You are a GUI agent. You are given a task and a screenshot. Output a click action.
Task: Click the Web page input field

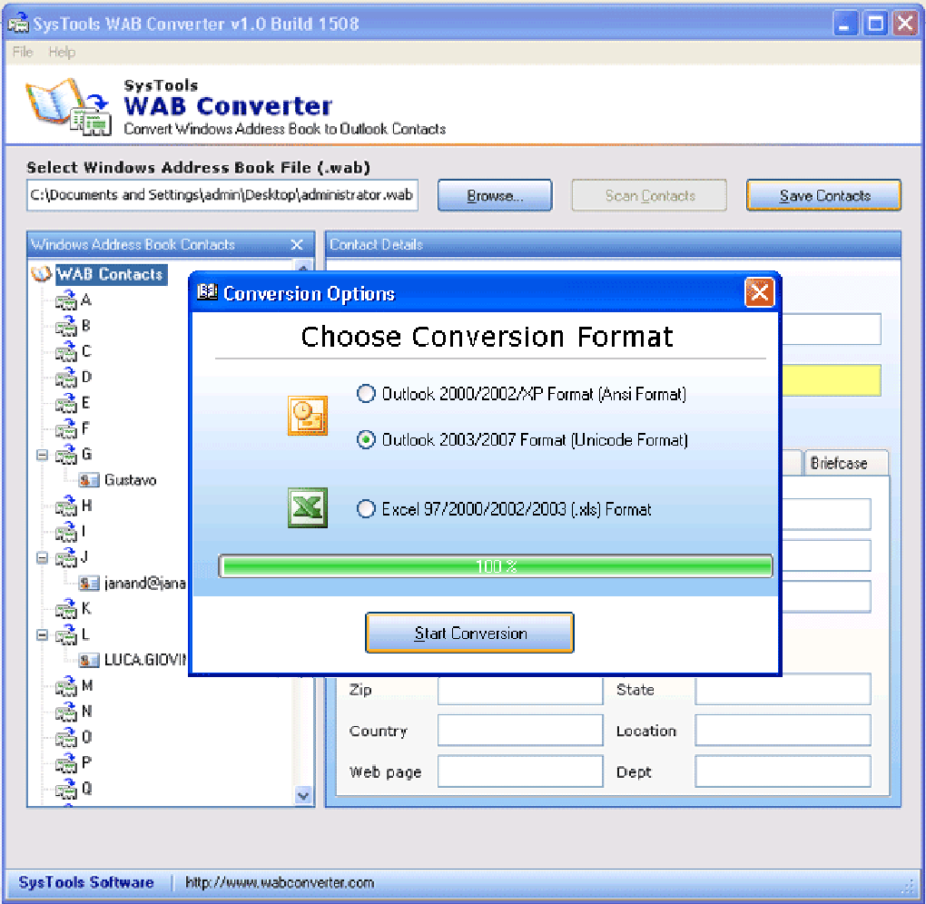pyautogui.click(x=520, y=771)
